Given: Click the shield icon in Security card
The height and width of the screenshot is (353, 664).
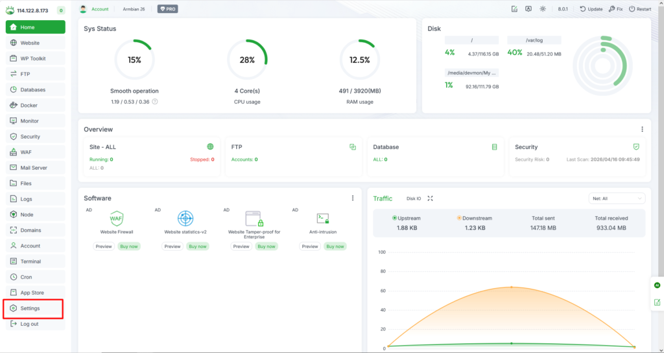Looking at the screenshot, I should (636, 147).
